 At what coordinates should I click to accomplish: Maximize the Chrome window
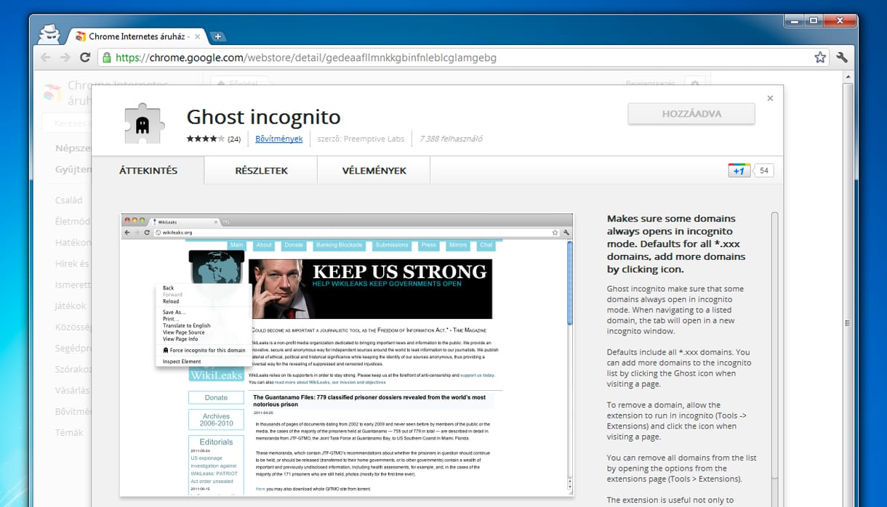tap(814, 20)
